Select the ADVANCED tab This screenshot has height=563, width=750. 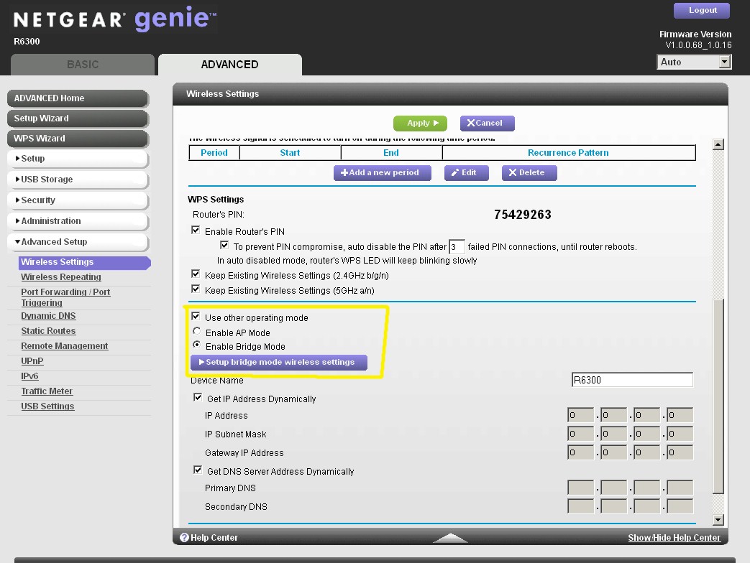point(229,65)
